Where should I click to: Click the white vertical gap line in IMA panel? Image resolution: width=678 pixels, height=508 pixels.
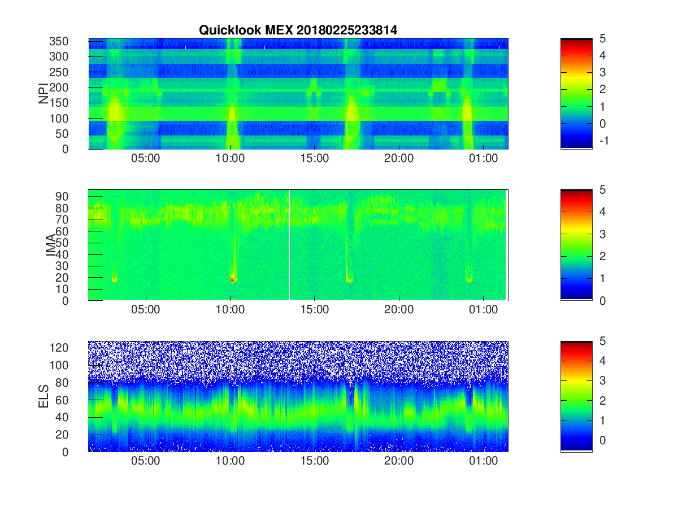tap(289, 245)
